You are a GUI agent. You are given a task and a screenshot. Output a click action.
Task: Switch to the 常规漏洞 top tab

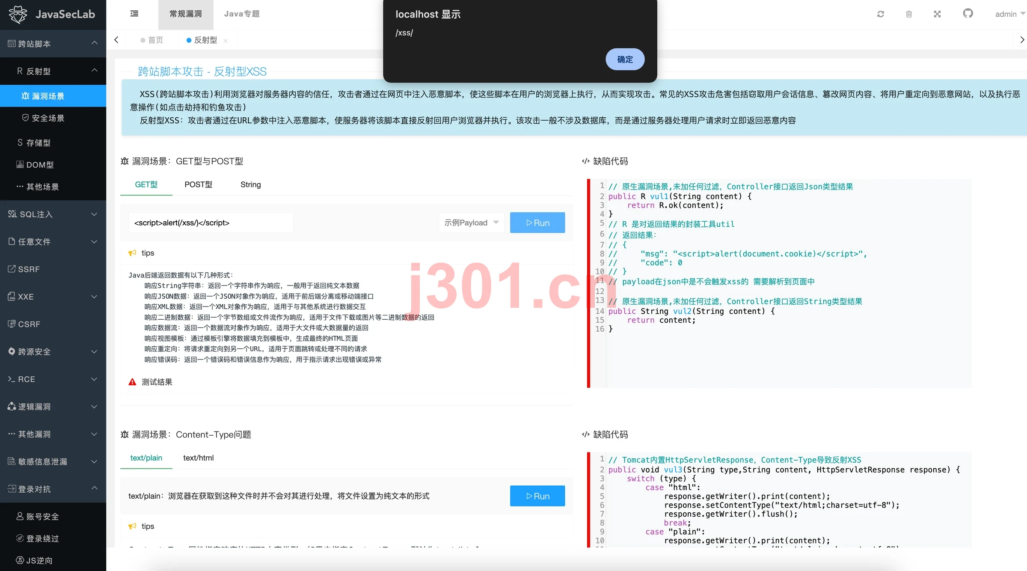click(x=185, y=15)
